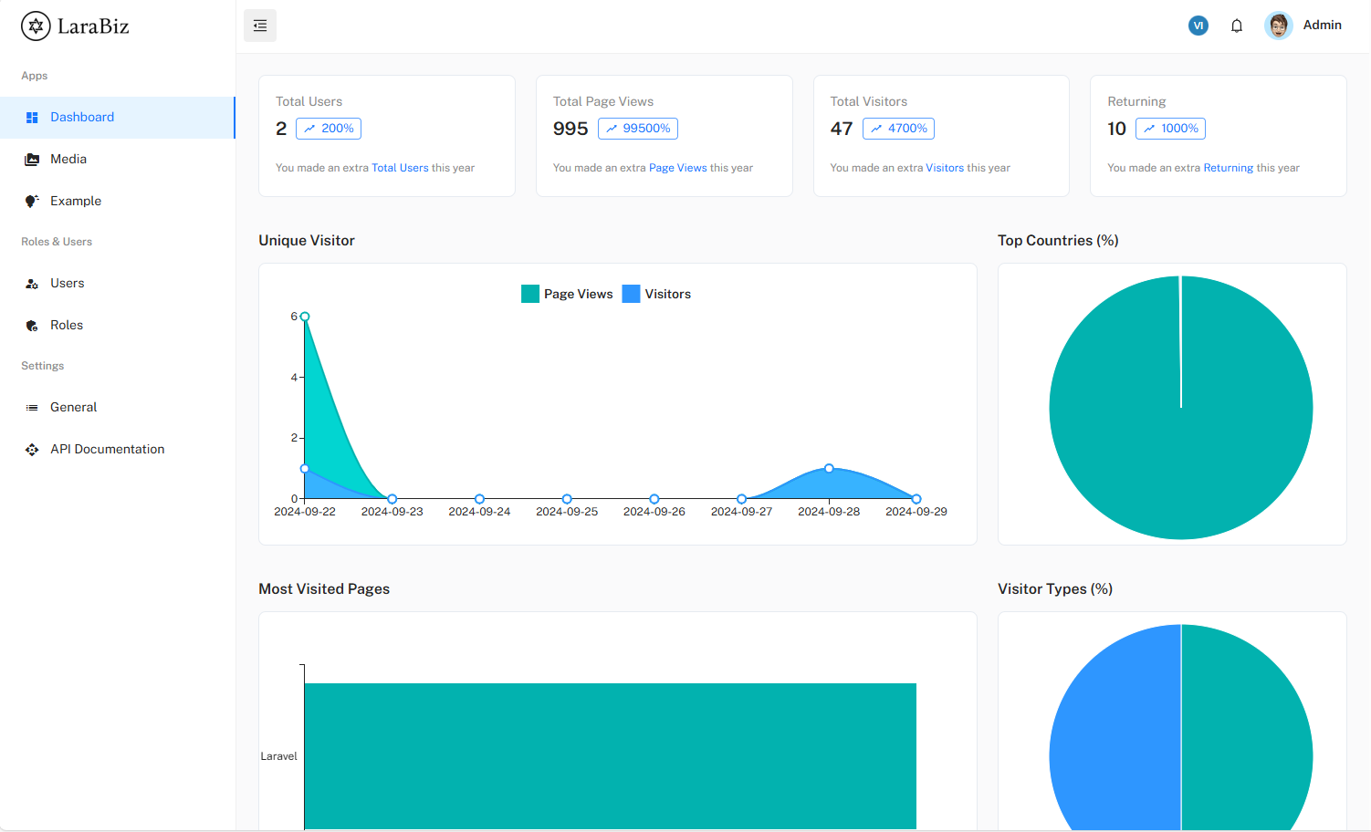Follow the Page Views link
The image size is (1371, 832).
[x=678, y=168]
